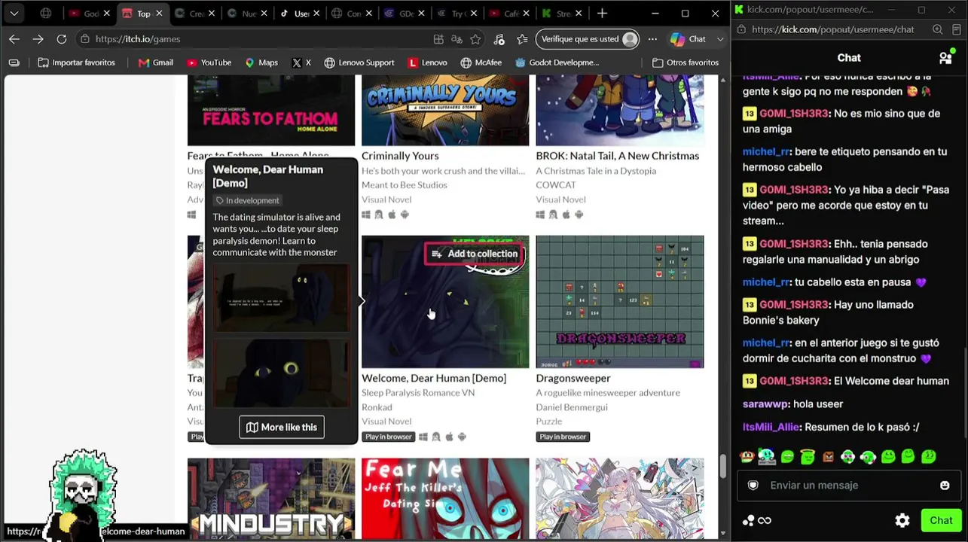Open the 'Welcome, Dear Human [Demo]' title link

pyautogui.click(x=434, y=378)
